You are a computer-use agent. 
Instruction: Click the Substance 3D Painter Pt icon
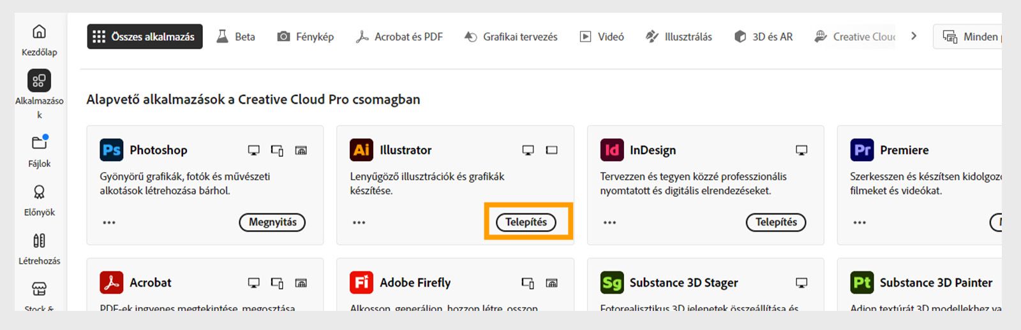point(862,283)
